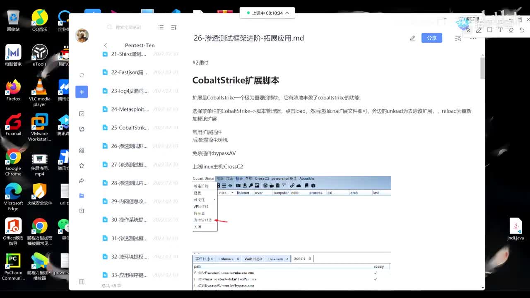
Task: Click the sync icon in sidebar
Action: point(82,75)
